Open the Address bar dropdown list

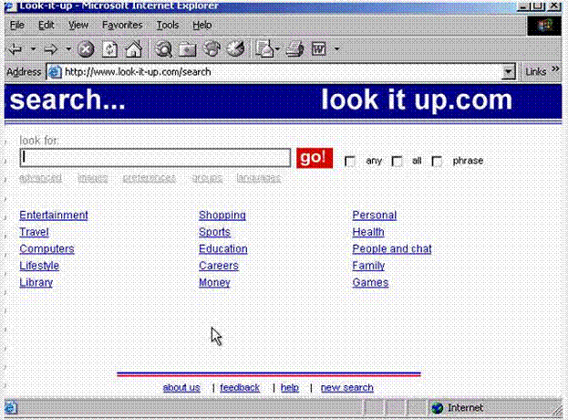tap(508, 72)
